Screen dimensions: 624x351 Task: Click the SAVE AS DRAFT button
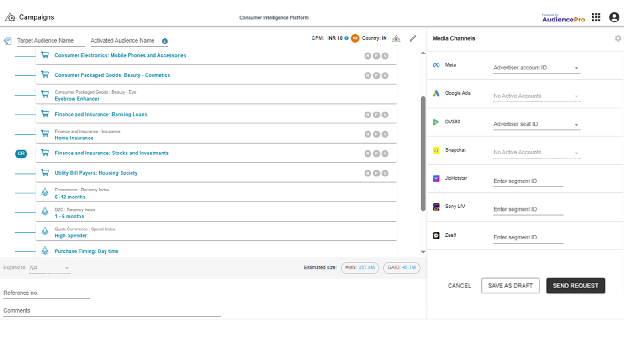point(510,285)
